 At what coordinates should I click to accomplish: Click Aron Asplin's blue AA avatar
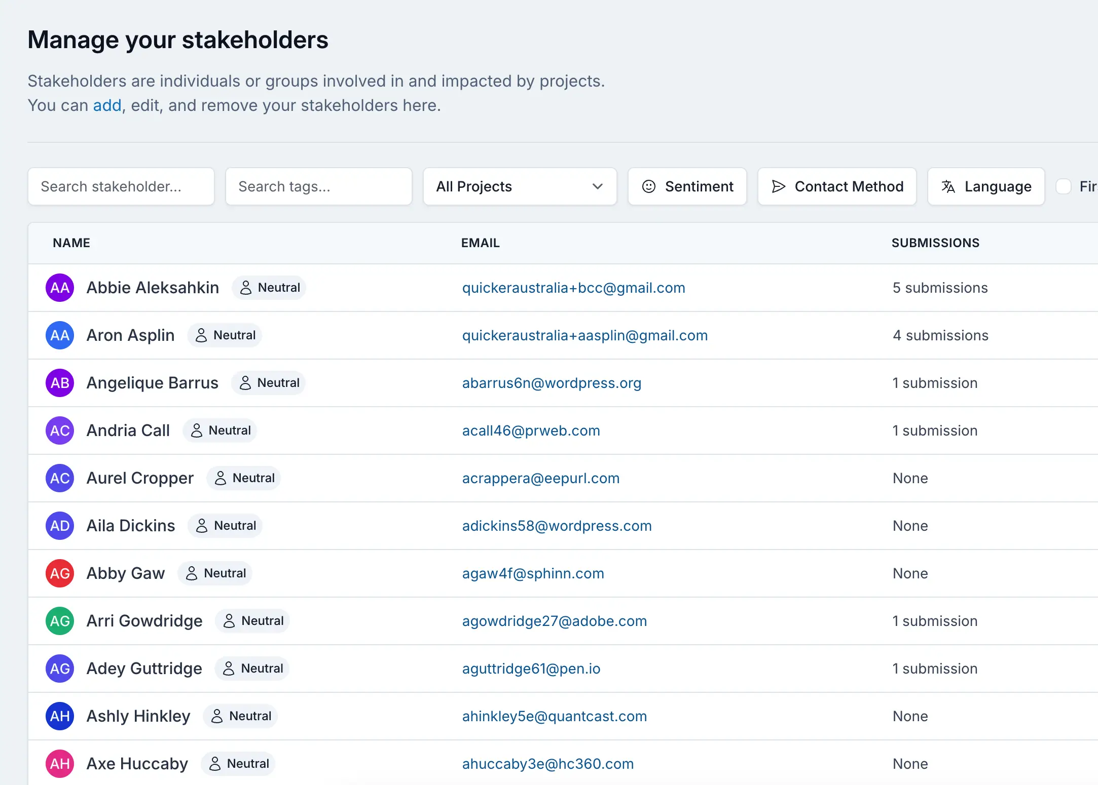click(x=60, y=335)
